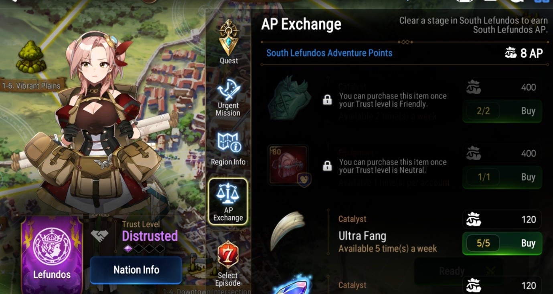Click the lock icon on Neutral trust item
The image size is (553, 294).
327,166
